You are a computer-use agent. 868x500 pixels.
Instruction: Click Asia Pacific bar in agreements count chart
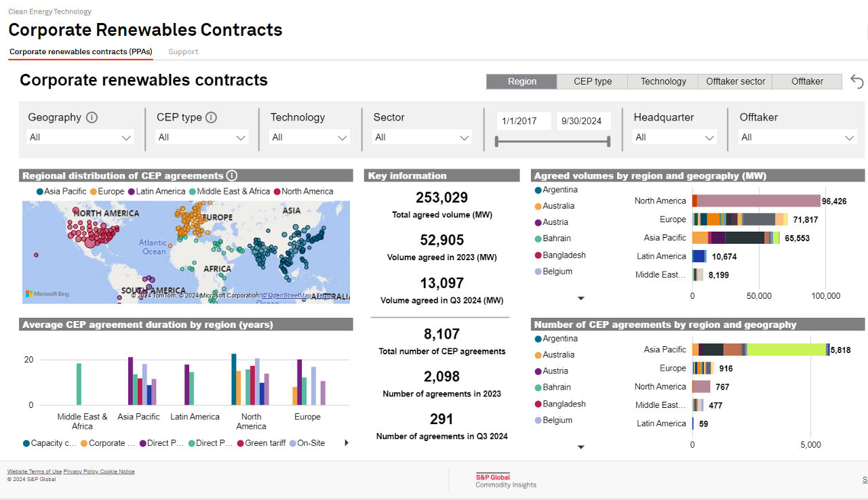tap(761, 350)
